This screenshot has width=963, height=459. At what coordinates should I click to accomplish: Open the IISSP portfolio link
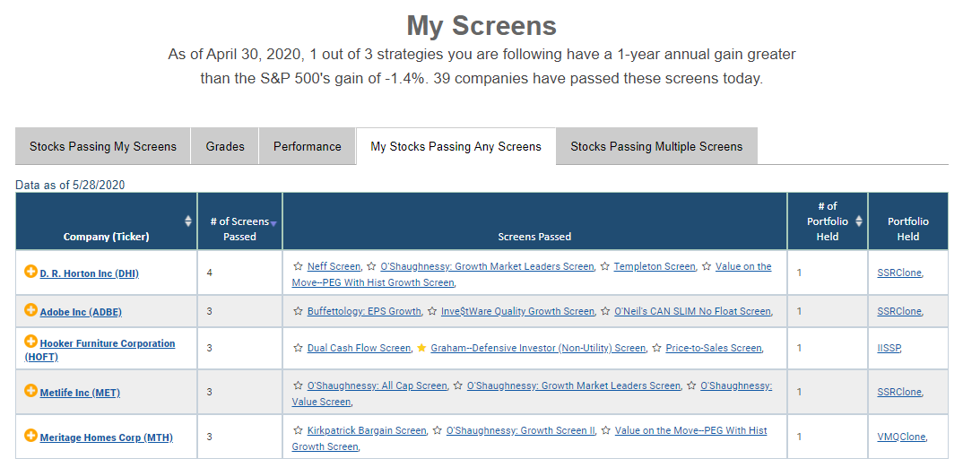(x=889, y=348)
